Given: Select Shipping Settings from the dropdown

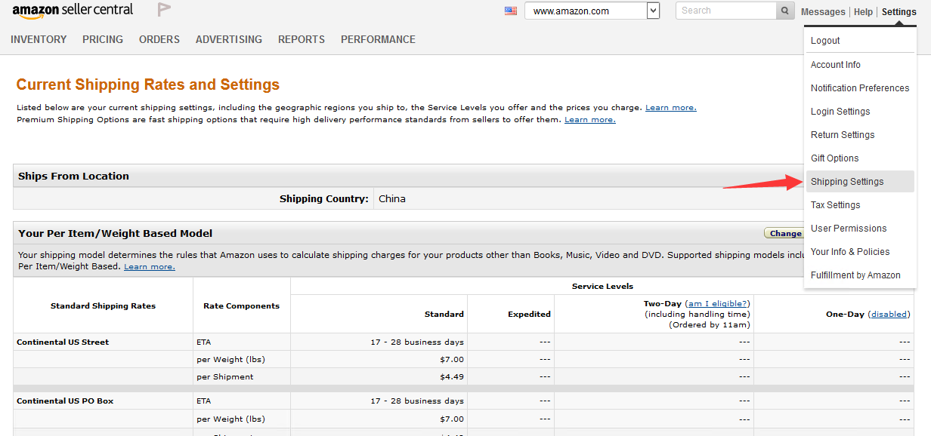Looking at the screenshot, I should [847, 182].
